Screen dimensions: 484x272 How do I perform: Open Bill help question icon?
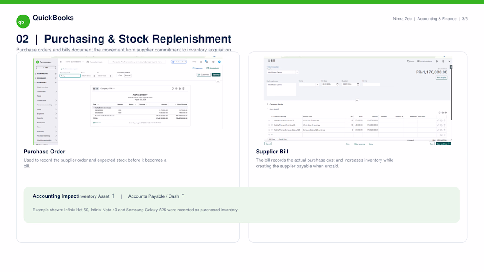click(x=443, y=62)
